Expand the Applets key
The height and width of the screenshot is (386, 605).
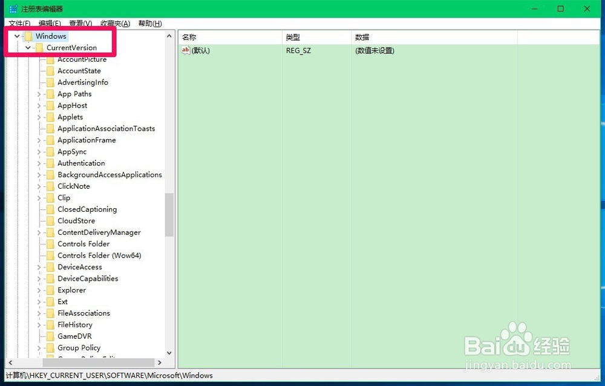[39, 117]
